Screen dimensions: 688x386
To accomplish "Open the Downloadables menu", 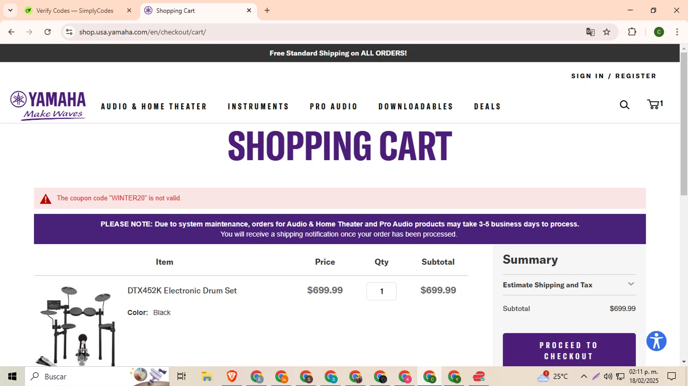I will tap(416, 107).
